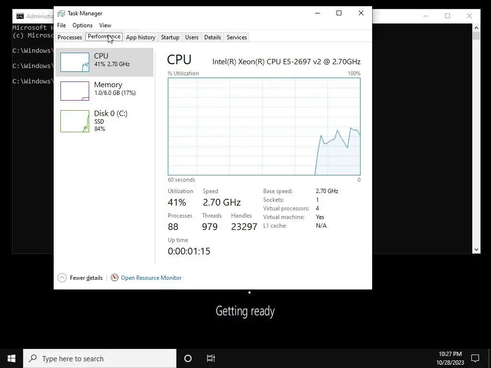Image resolution: width=491 pixels, height=368 pixels.
Task: Open Resource Monitor link
Action: pos(151,278)
